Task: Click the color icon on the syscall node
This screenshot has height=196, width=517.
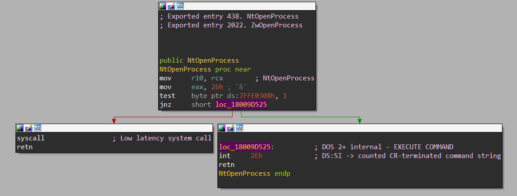Action: pos(20,128)
